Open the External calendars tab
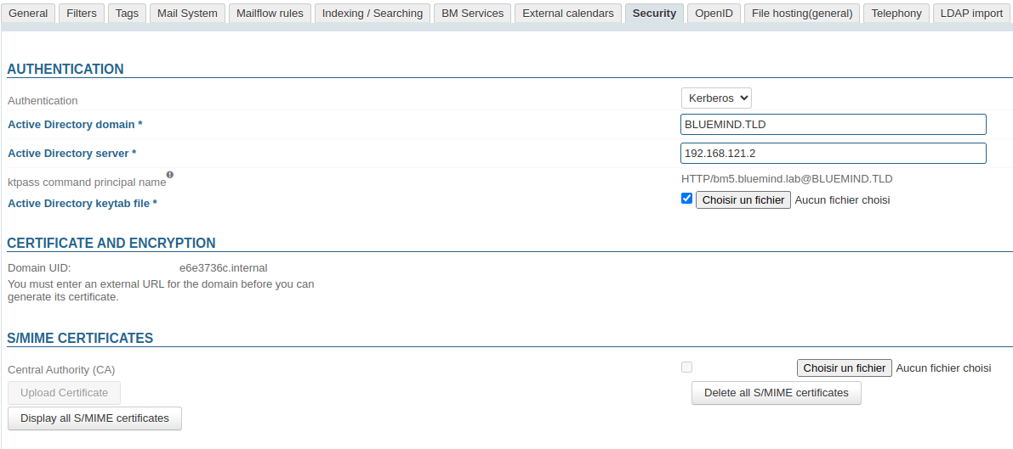This screenshot has width=1013, height=449. (x=567, y=14)
